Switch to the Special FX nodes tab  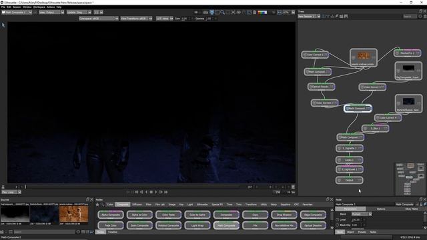pos(217,205)
